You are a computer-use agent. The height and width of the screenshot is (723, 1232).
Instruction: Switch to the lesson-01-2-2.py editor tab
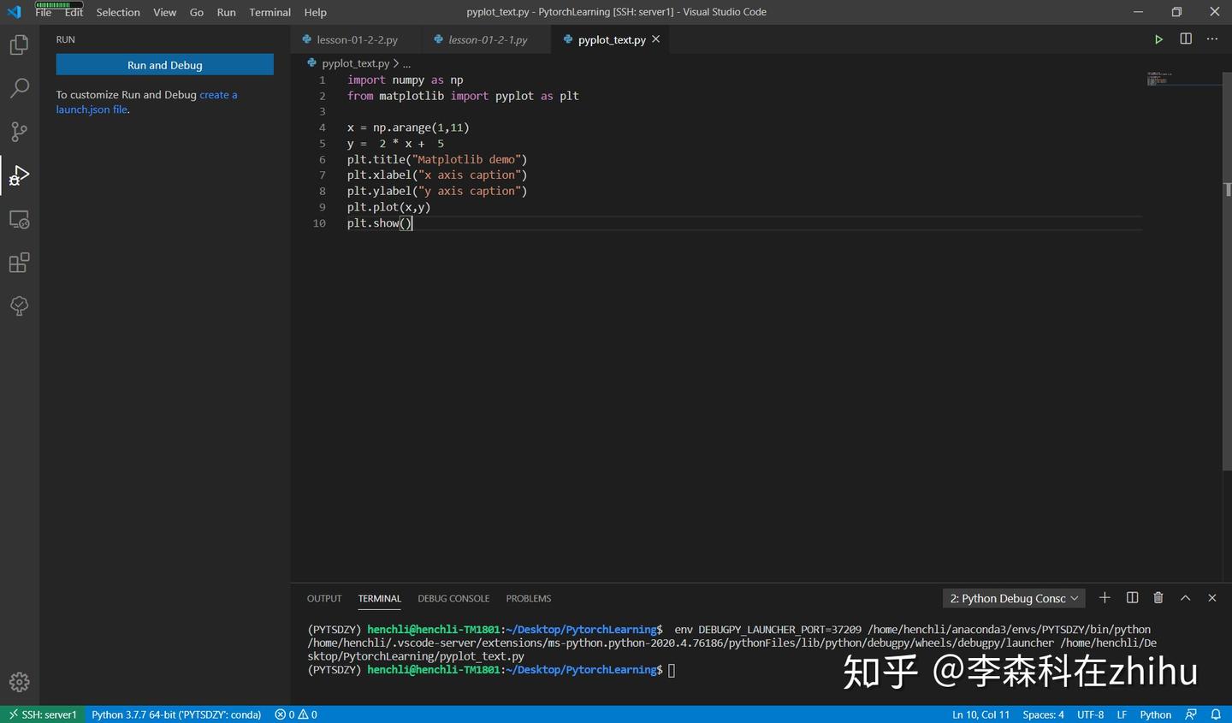coord(355,39)
